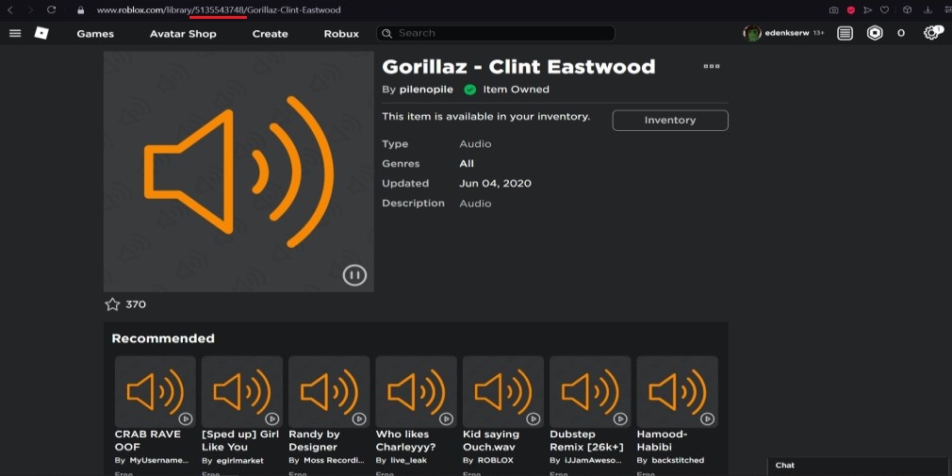Open the notifications feed icon

click(845, 33)
